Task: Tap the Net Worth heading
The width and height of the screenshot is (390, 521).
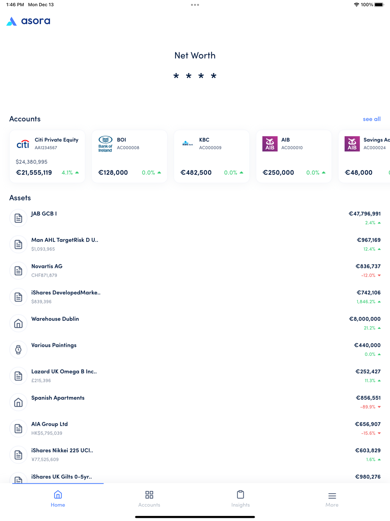Action: (195, 55)
